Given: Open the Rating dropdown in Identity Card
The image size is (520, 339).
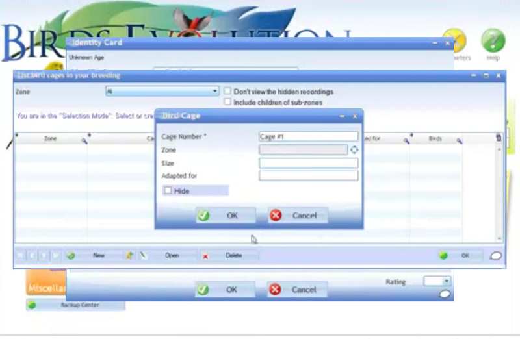Looking at the screenshot, I should click(447, 281).
